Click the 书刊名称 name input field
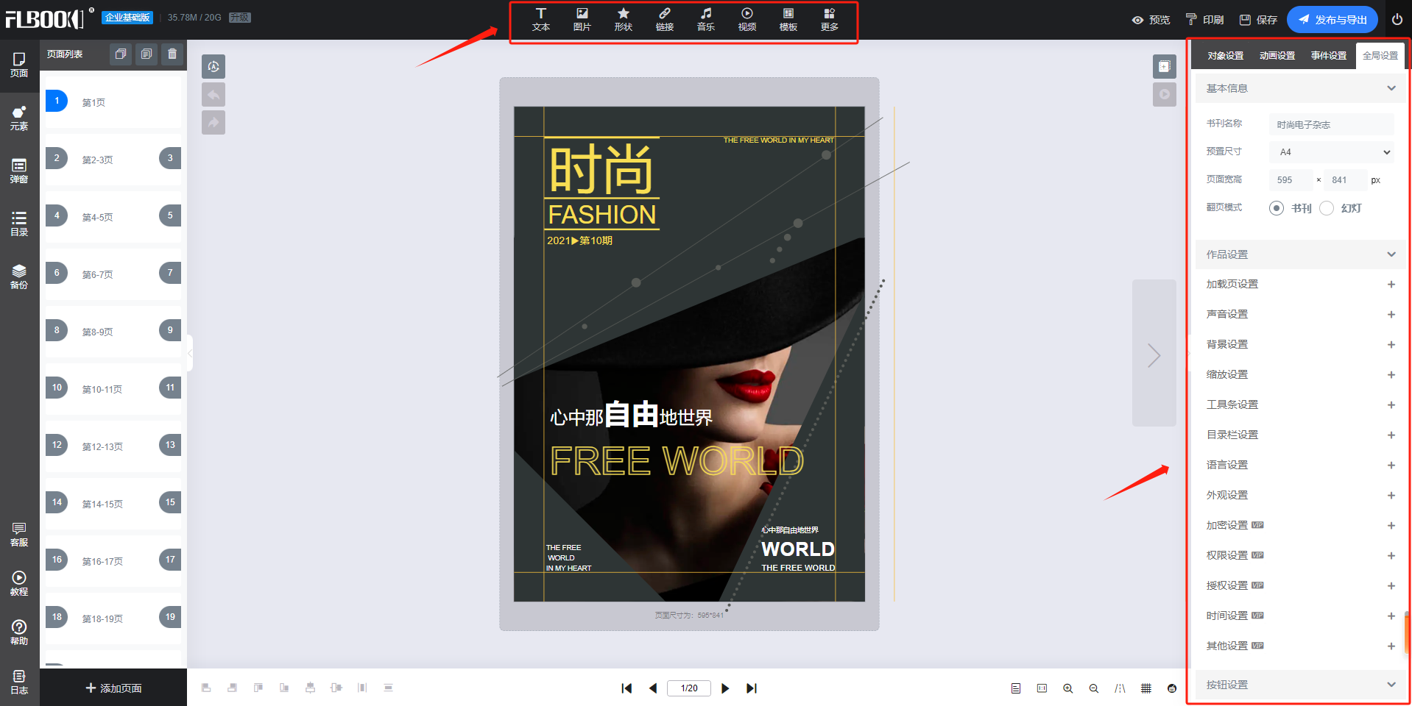This screenshot has width=1412, height=706. (x=1331, y=124)
